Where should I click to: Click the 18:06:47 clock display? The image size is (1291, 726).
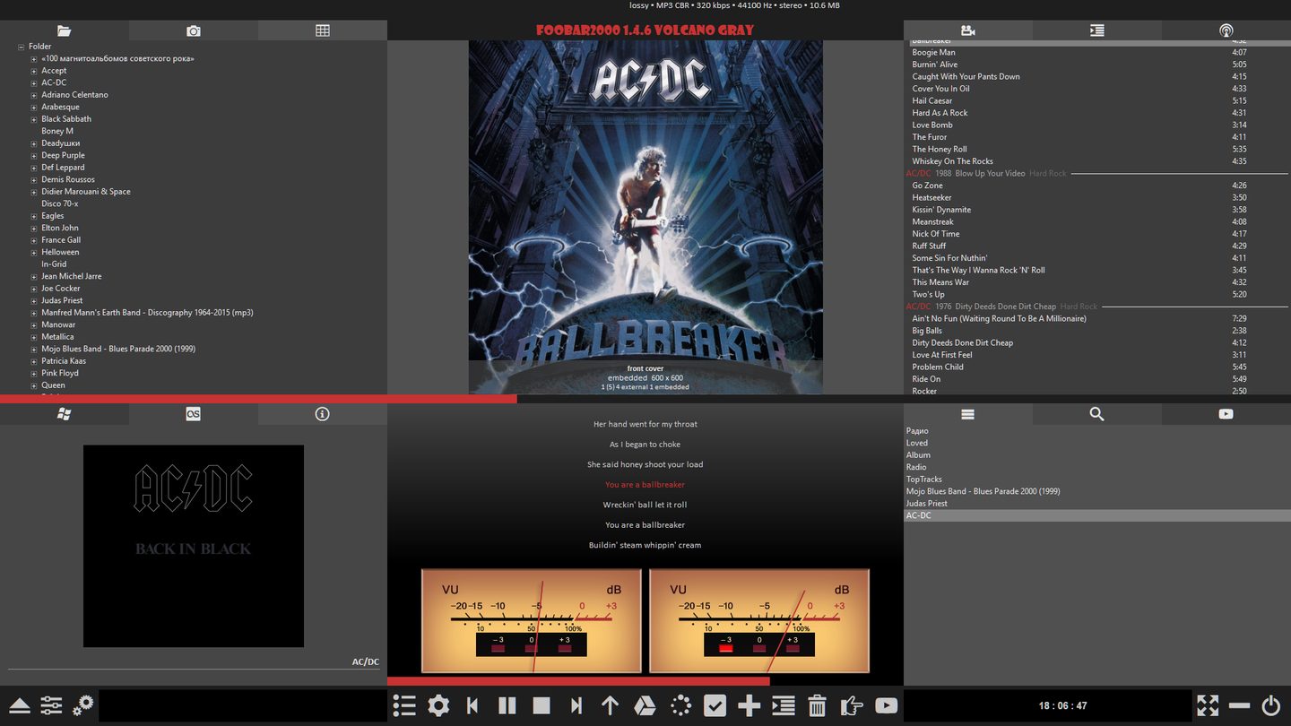click(x=1062, y=706)
